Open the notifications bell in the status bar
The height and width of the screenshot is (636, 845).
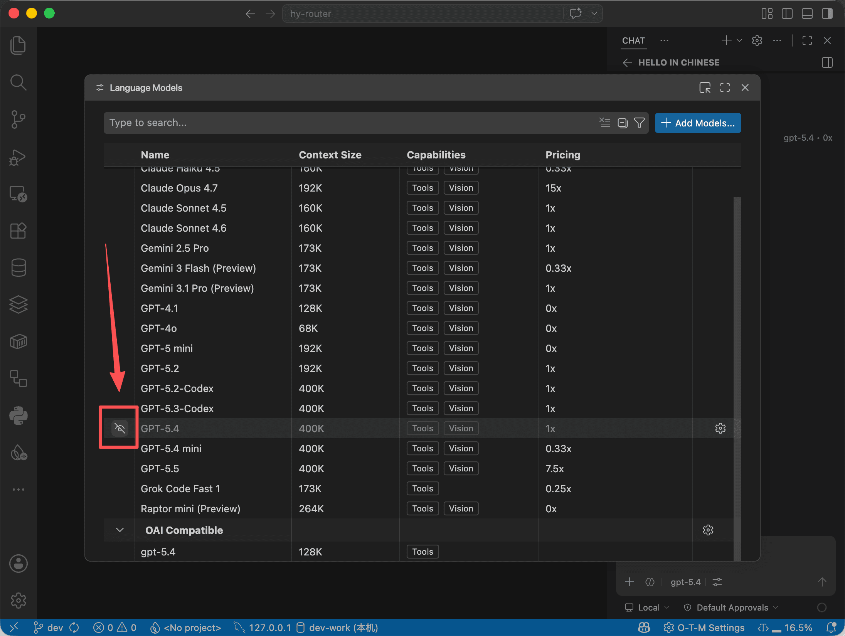coord(832,628)
